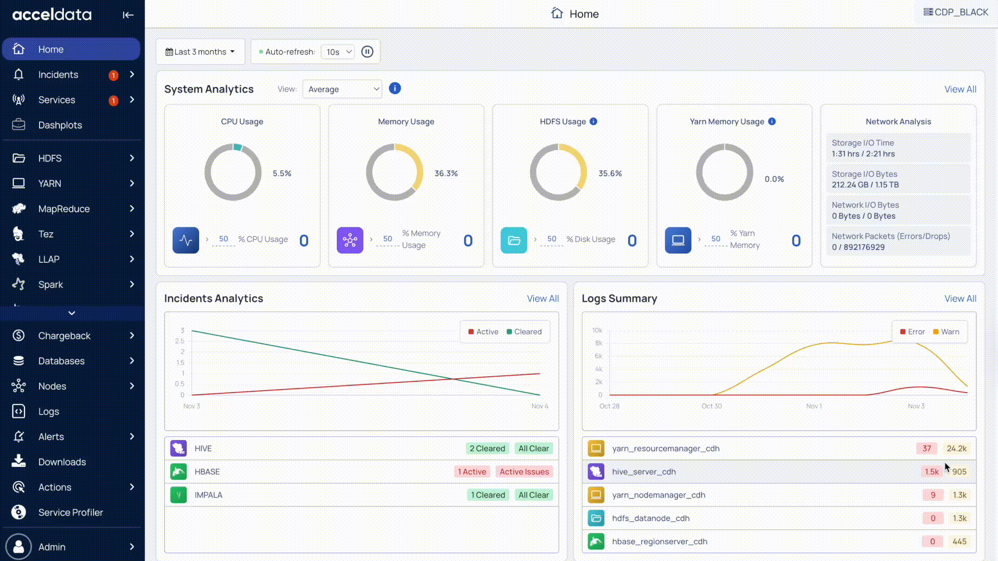
Task: Collapse the sidebar with the arrow icon
Action: tap(128, 15)
